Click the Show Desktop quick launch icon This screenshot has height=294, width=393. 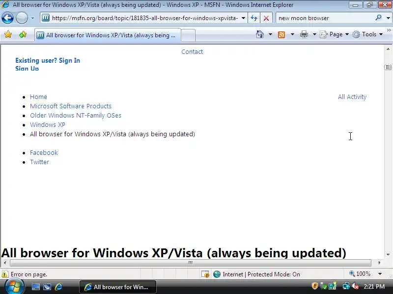[35, 287]
